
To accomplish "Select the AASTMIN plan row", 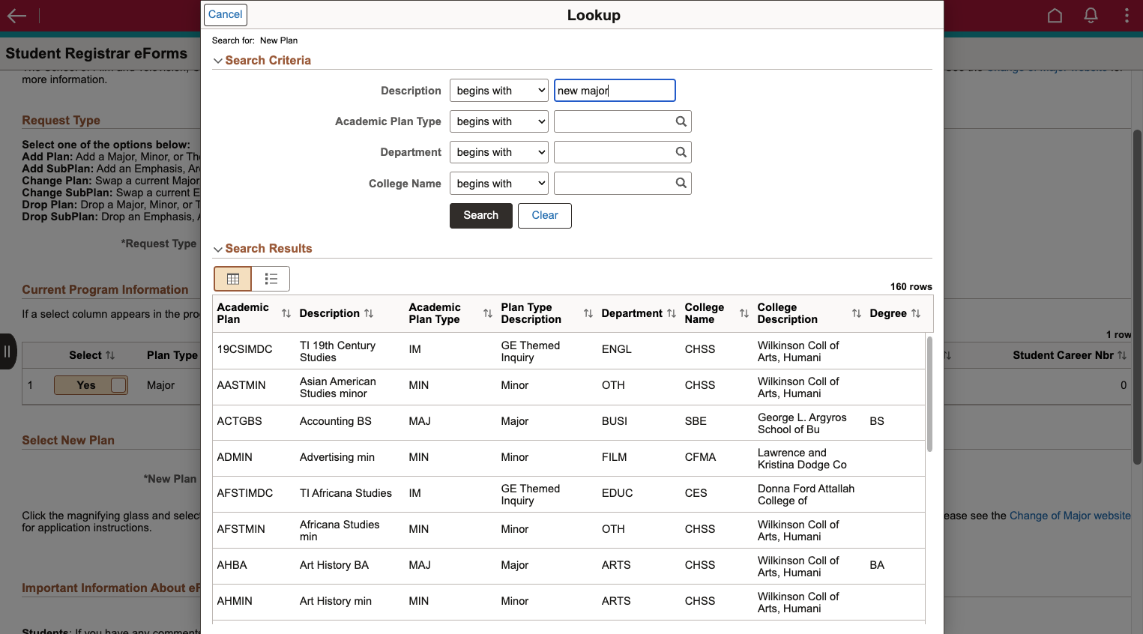I will click(569, 387).
